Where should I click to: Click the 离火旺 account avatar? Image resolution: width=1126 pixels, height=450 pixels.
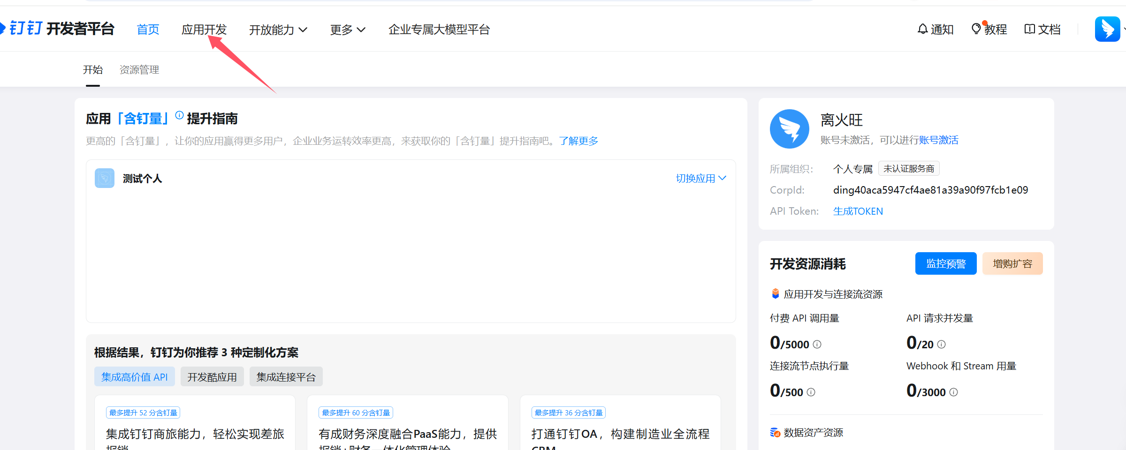(x=790, y=129)
